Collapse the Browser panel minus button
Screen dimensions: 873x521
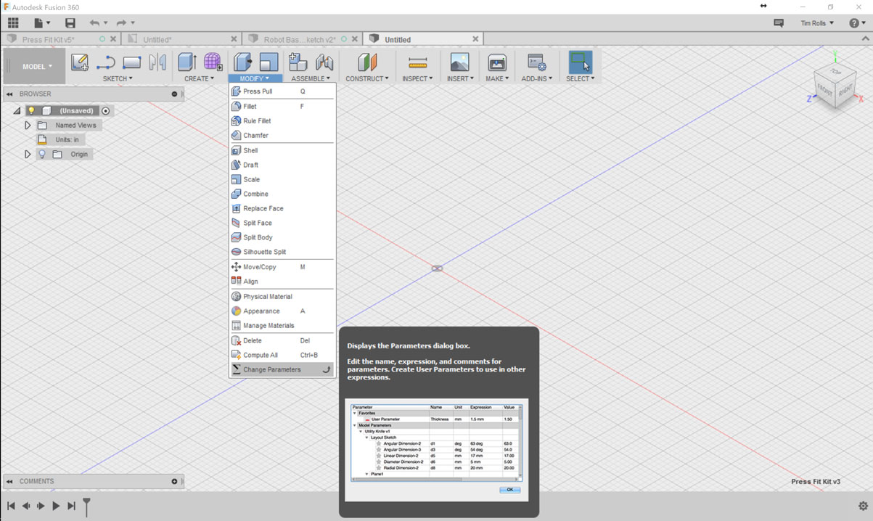(174, 94)
